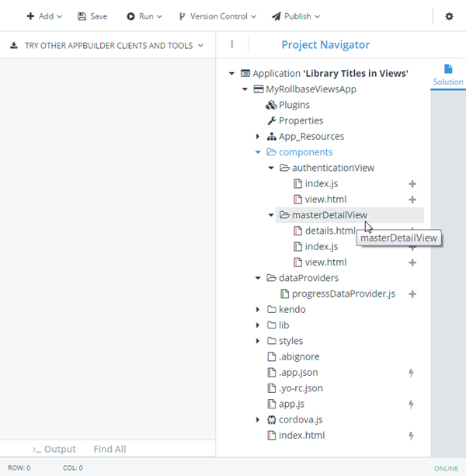Select the .yo-rc.json file

(301, 388)
